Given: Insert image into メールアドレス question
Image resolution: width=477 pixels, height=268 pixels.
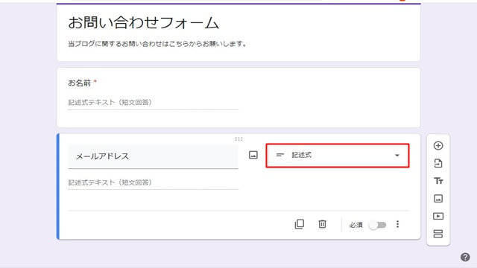Looking at the screenshot, I should click(x=253, y=155).
